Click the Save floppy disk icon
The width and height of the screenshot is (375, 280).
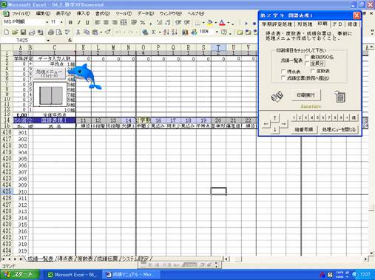tap(23, 32)
